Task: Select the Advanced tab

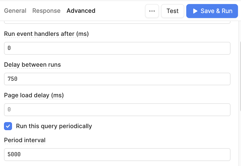Action: coord(81,11)
